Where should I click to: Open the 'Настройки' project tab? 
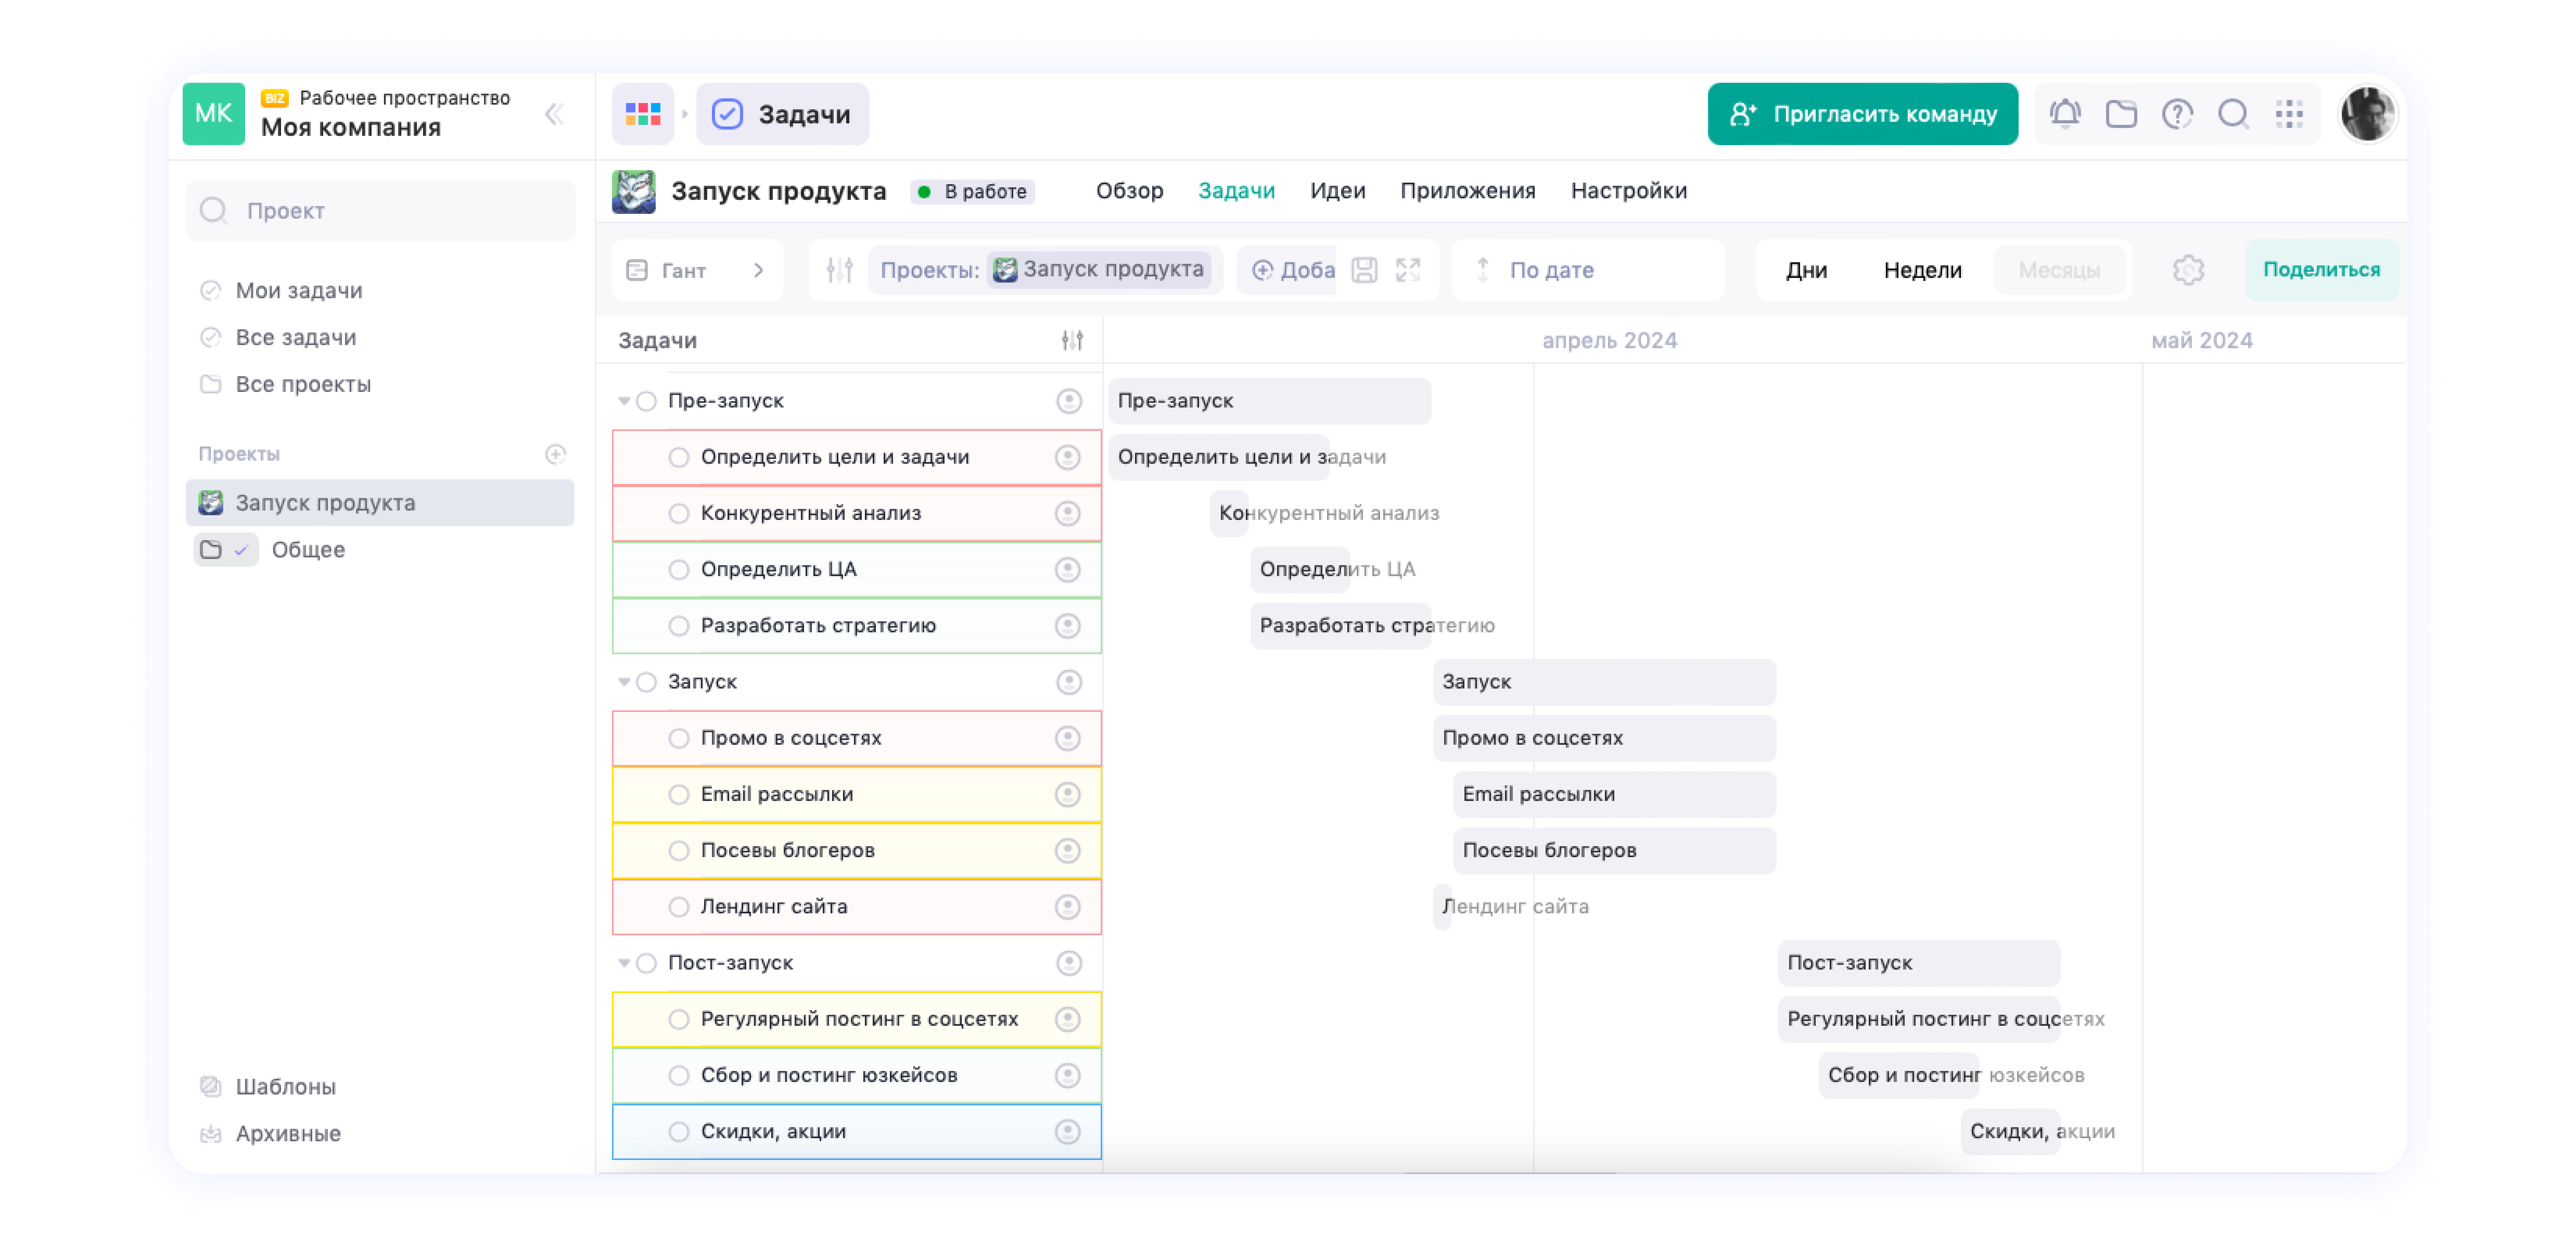[1628, 191]
